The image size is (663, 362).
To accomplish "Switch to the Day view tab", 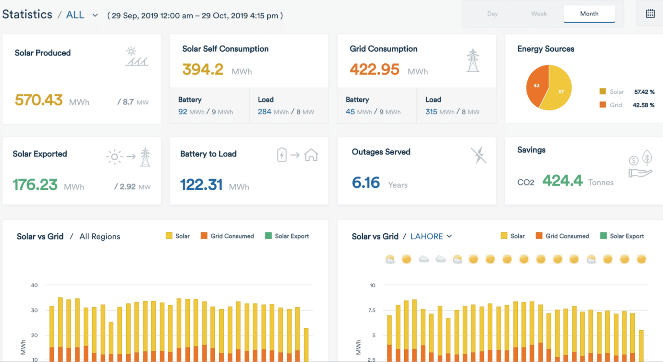I will (x=492, y=14).
